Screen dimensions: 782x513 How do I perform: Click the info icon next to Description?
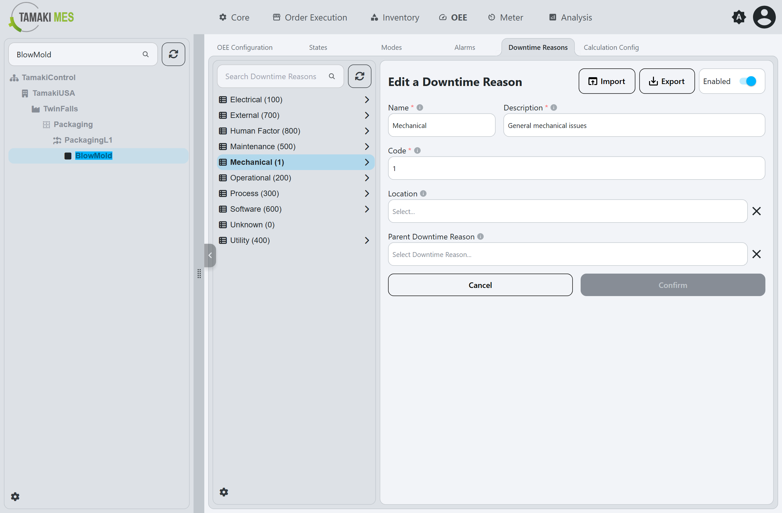coord(554,107)
